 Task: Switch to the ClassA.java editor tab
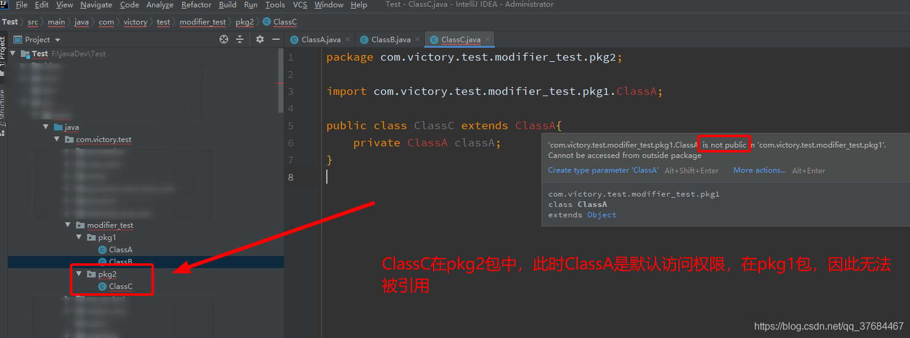point(319,40)
